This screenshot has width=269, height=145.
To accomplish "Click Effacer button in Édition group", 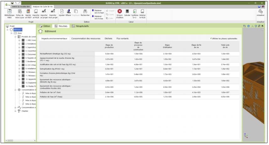I will coord(68,12).
